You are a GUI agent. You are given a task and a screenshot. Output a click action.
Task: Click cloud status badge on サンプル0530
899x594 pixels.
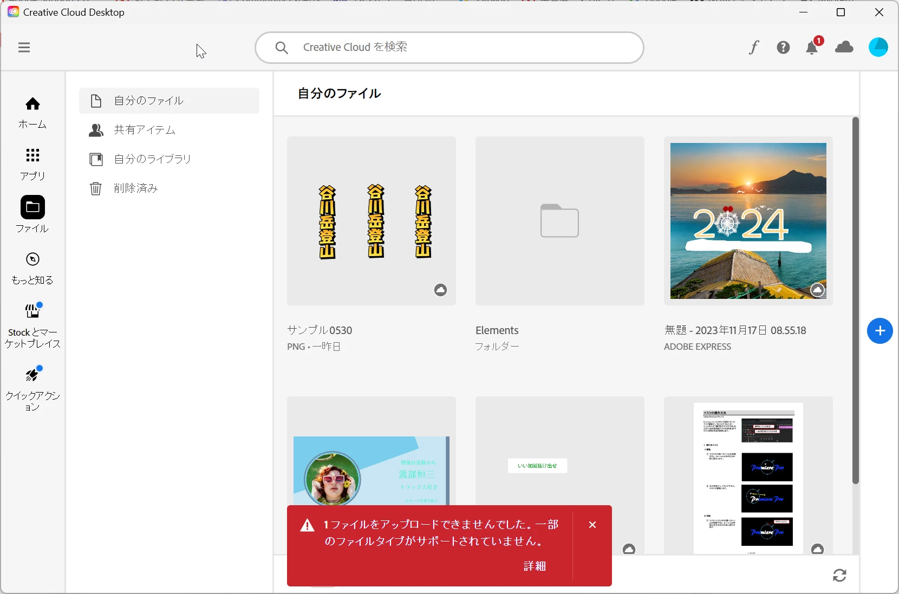441,290
